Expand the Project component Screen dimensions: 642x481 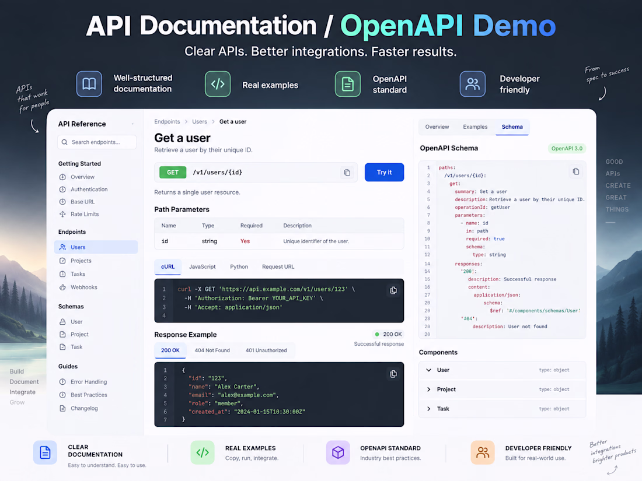(x=429, y=389)
